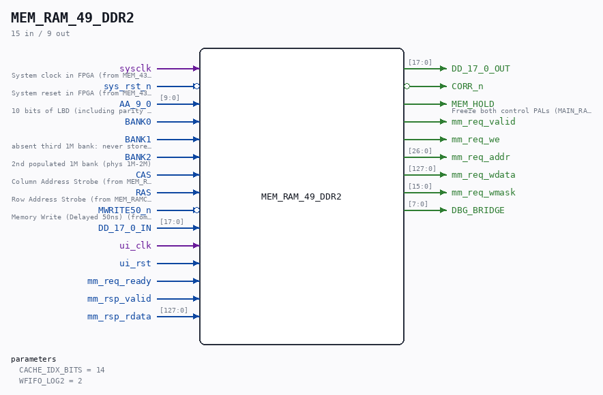Click the mm_req_we output port label
Viewport: 603px width, 395px height.
click(x=475, y=139)
